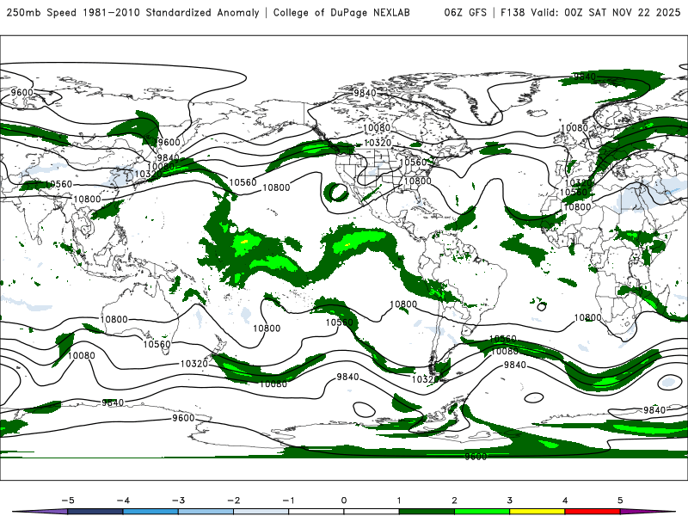Click the 'F138 Valid: 00Z SAT NOV 22 2025' text
This screenshot has height=516, width=688.
[591, 13]
